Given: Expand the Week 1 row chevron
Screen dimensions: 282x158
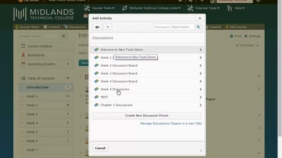Looking at the screenshot, I should coord(200,57).
